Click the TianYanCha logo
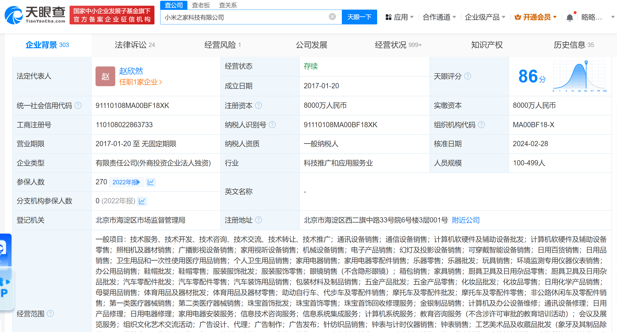Viewport: 617px width, 332px height. pos(35,15)
